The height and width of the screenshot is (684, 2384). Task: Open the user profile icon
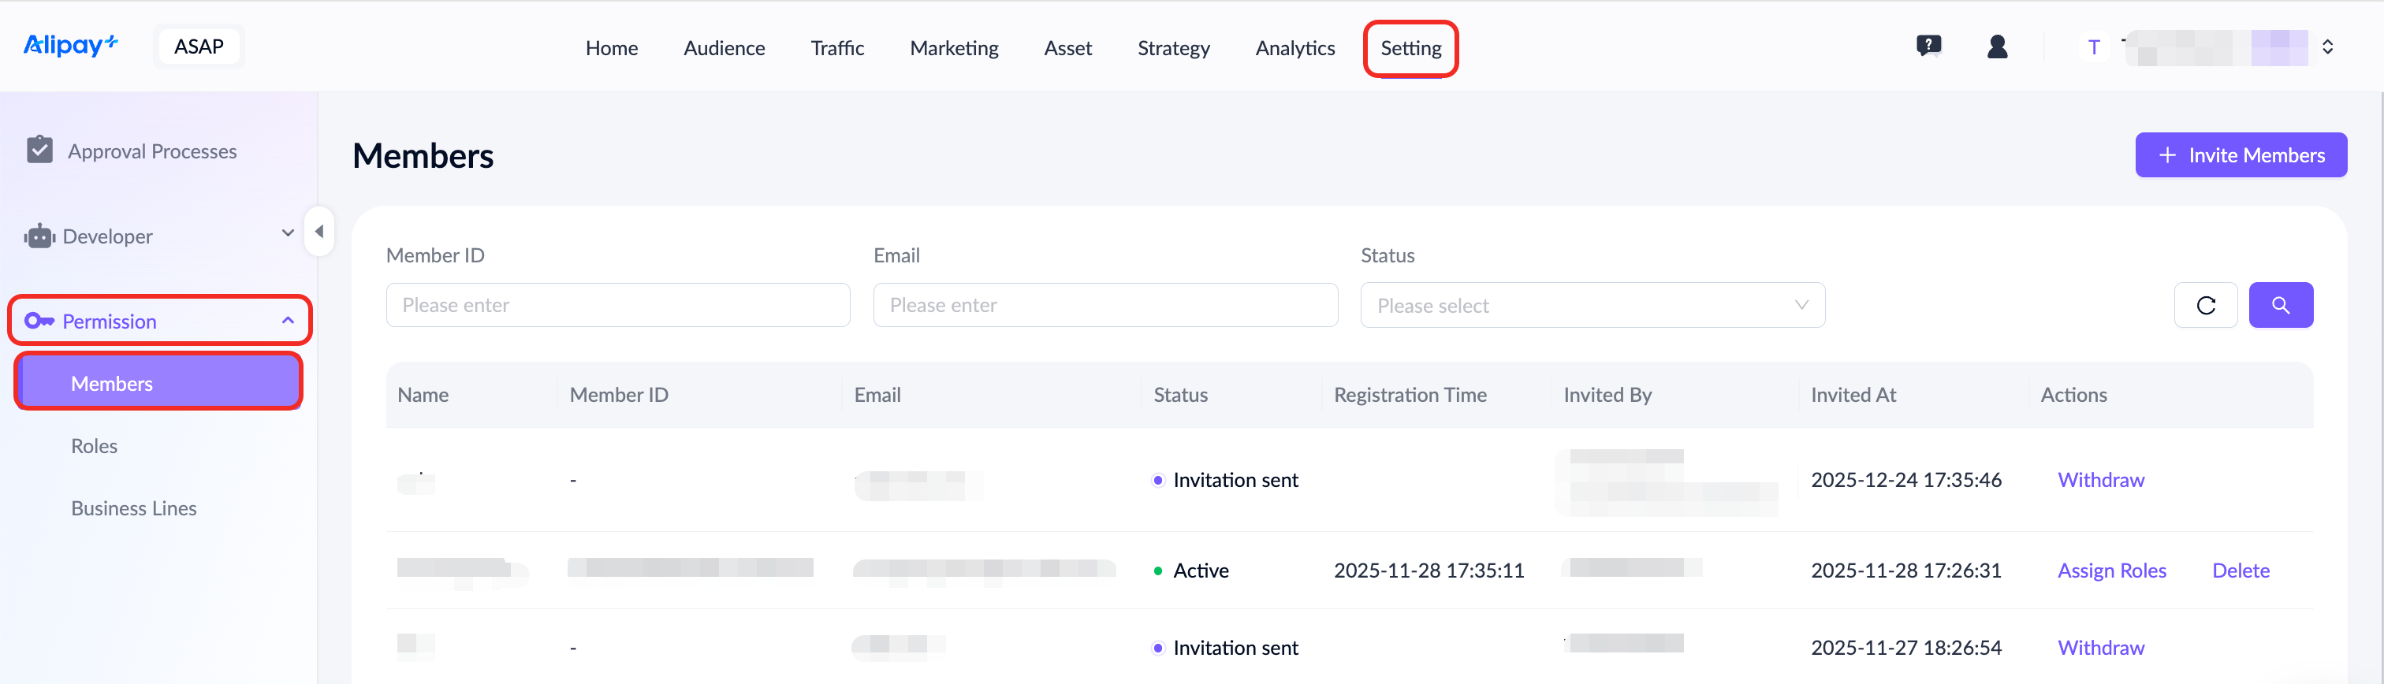pyautogui.click(x=1996, y=46)
